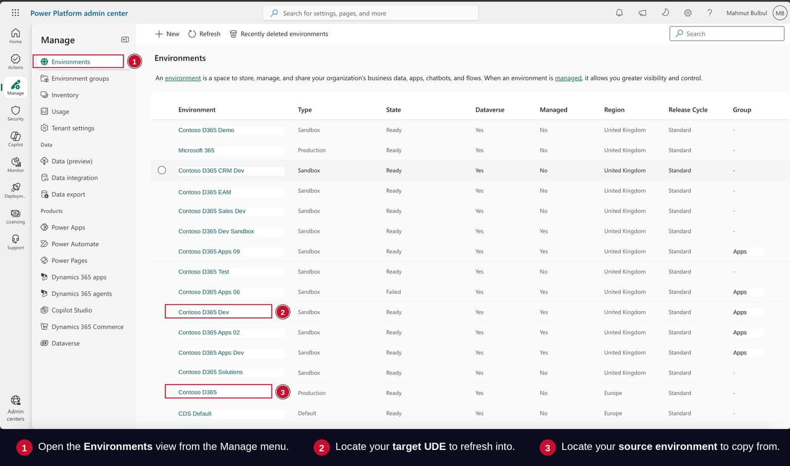
Task: Open Licensing in the left rail
Action: point(15,217)
